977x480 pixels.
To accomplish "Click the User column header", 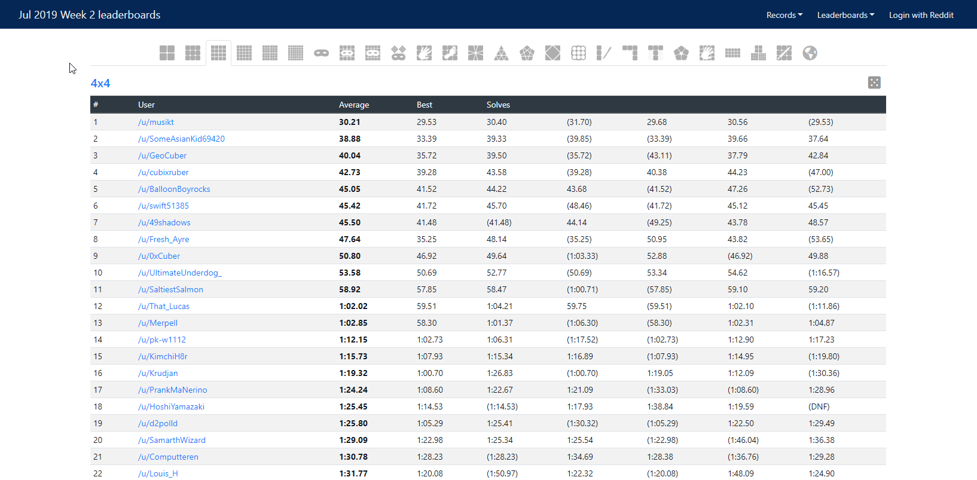I will (x=146, y=105).
